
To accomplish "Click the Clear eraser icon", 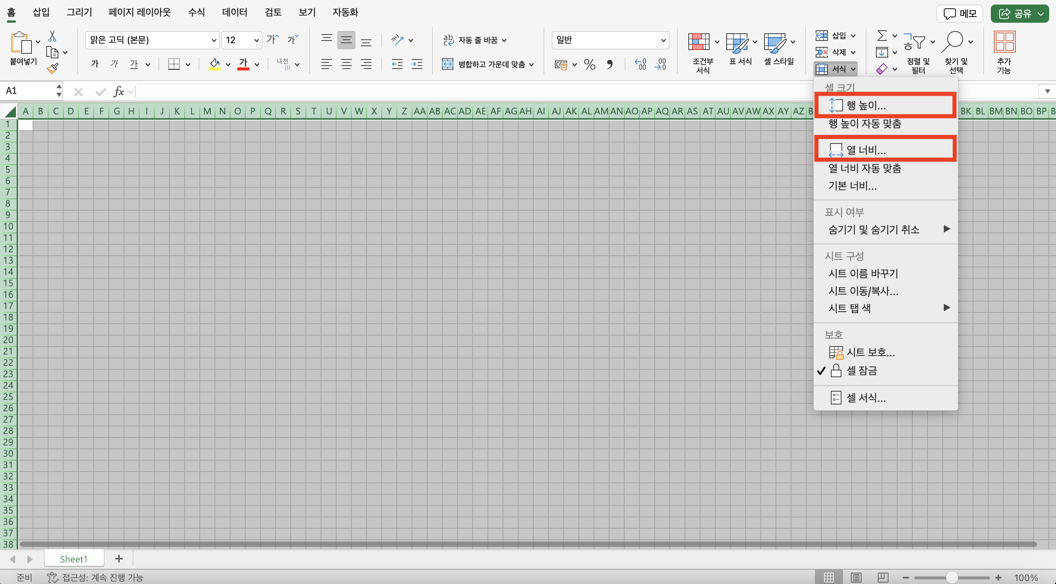I will [882, 69].
